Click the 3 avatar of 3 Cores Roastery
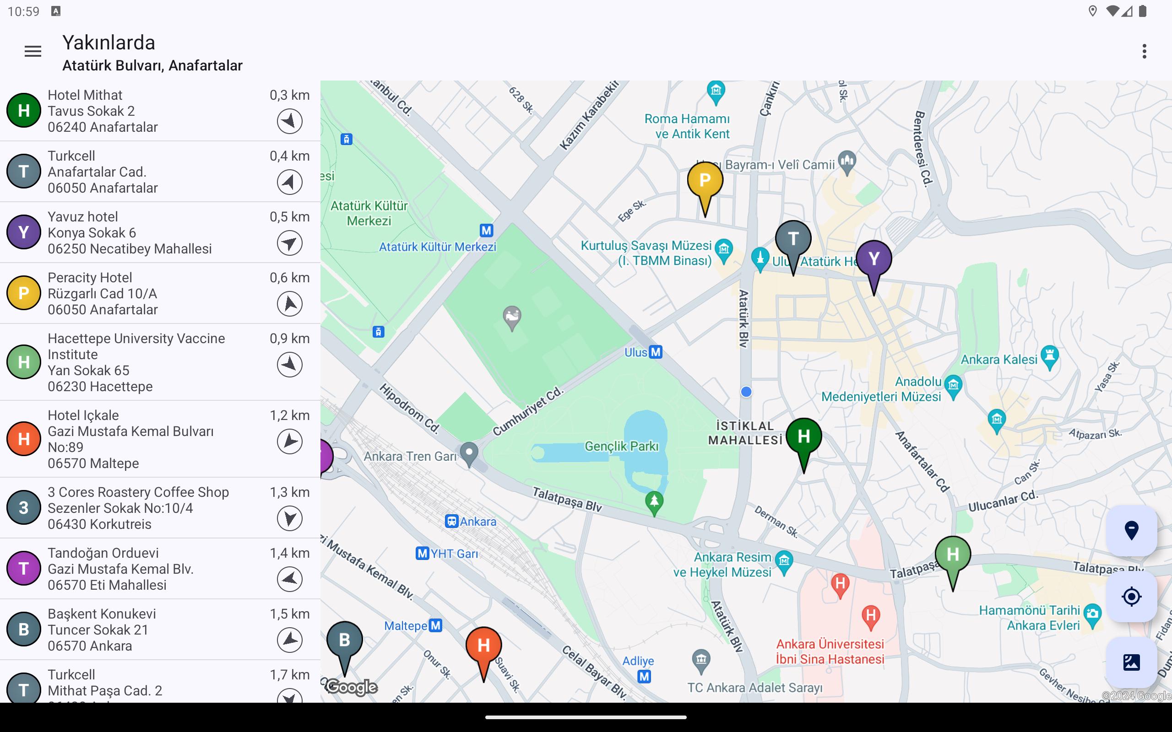 [23, 508]
